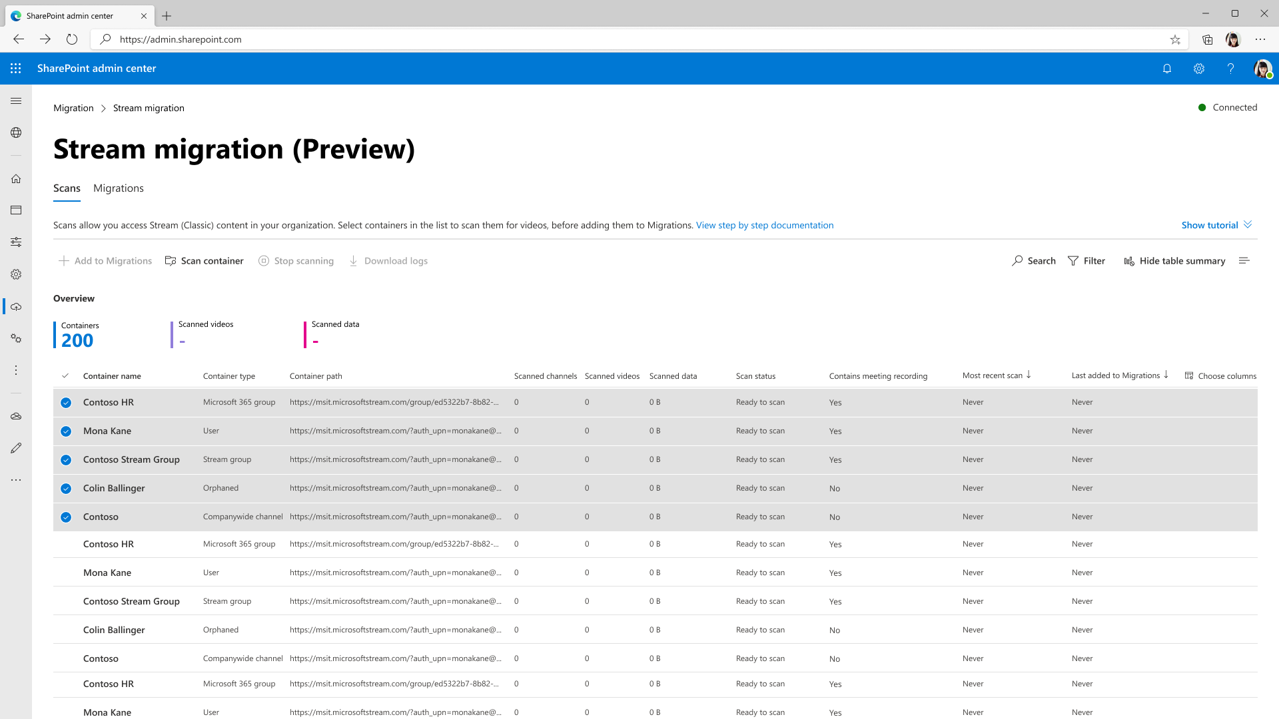The image size is (1279, 719).
Task: Click the Choose columns icon
Action: [1188, 375]
